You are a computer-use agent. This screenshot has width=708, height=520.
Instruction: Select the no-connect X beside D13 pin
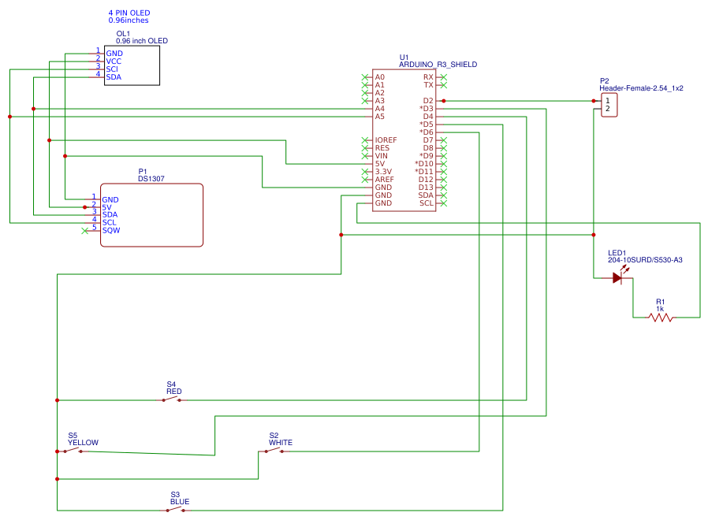(444, 188)
